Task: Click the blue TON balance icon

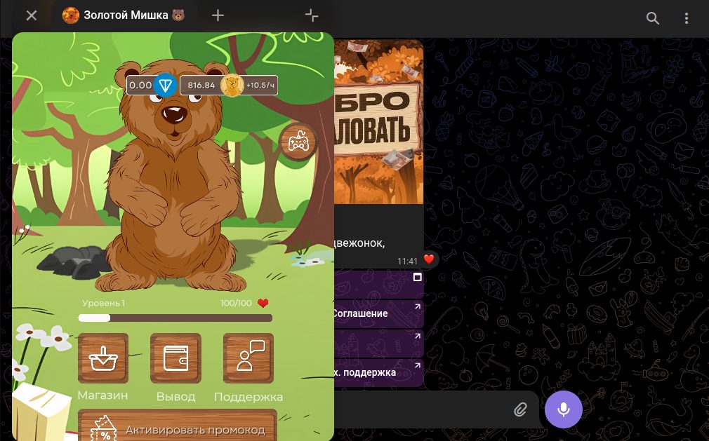Action: coord(165,86)
